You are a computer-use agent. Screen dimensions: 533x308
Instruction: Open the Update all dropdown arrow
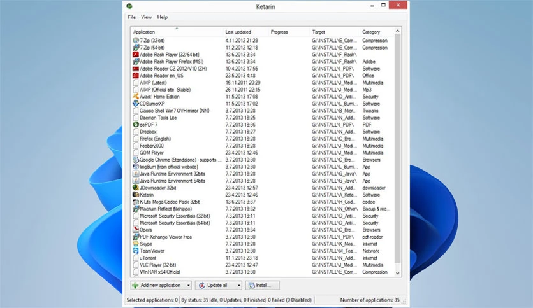pyautogui.click(x=238, y=285)
